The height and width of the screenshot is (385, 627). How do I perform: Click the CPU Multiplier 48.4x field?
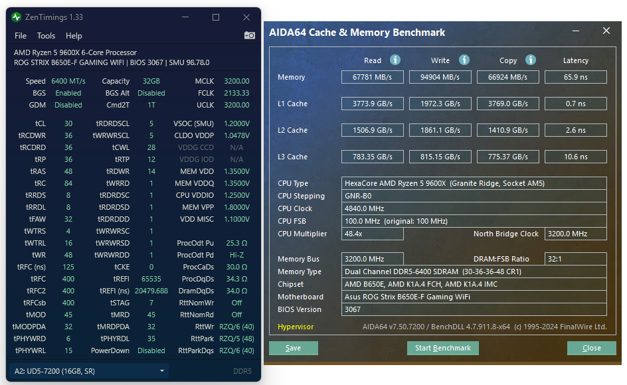tap(372, 234)
